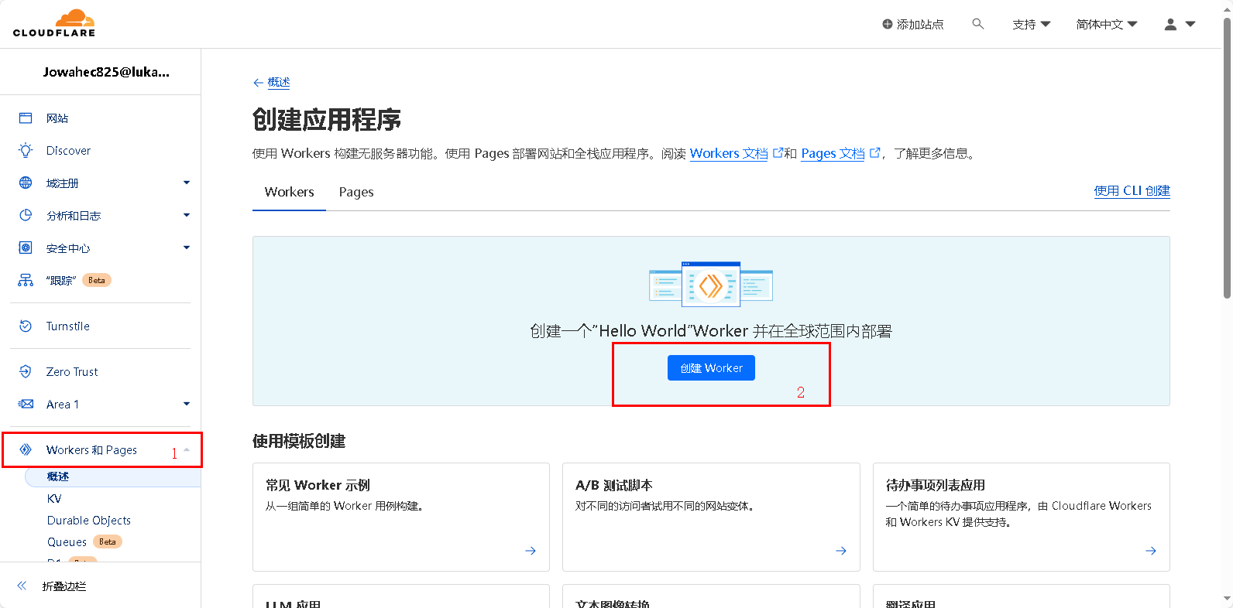Click the external link icon after Pages 文档
Viewport: 1233px width, 608px height.
pyautogui.click(x=874, y=152)
